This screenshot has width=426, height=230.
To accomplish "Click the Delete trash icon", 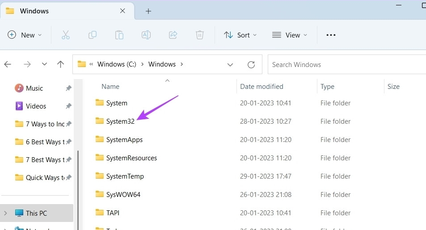I will (x=200, y=35).
